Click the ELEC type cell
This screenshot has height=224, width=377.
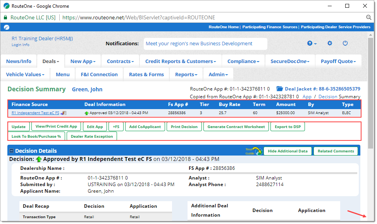click(x=346, y=113)
